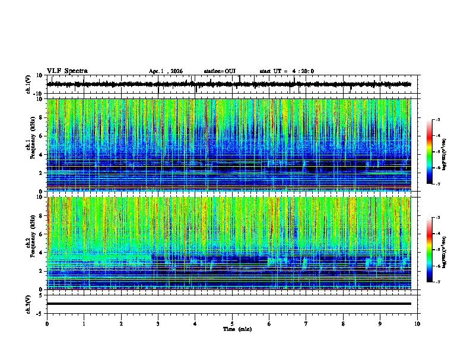Viewport: 470px width, 363px height.
Task: Click the ch.1 spectrogram panel
Action: click(x=229, y=145)
